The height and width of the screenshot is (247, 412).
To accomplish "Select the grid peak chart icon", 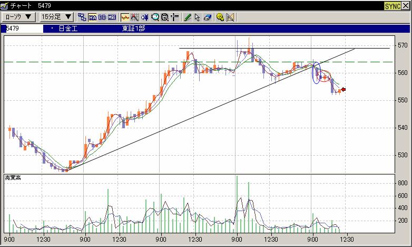I will (134, 17).
